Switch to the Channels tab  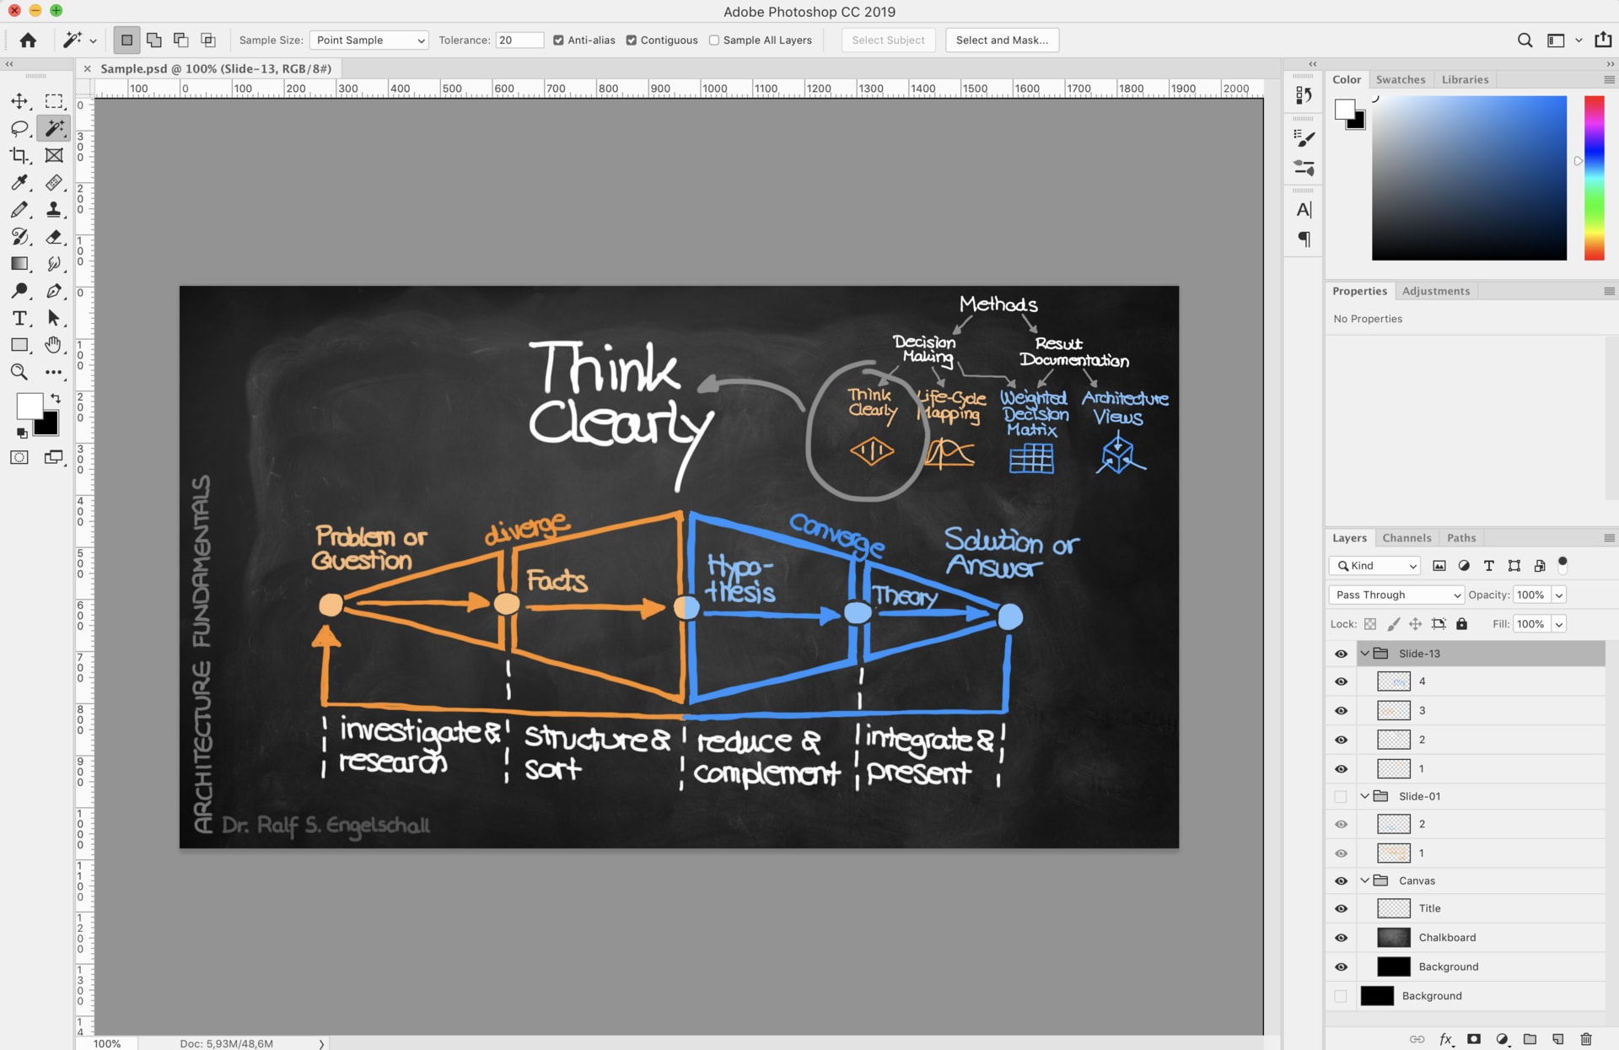[x=1407, y=536]
